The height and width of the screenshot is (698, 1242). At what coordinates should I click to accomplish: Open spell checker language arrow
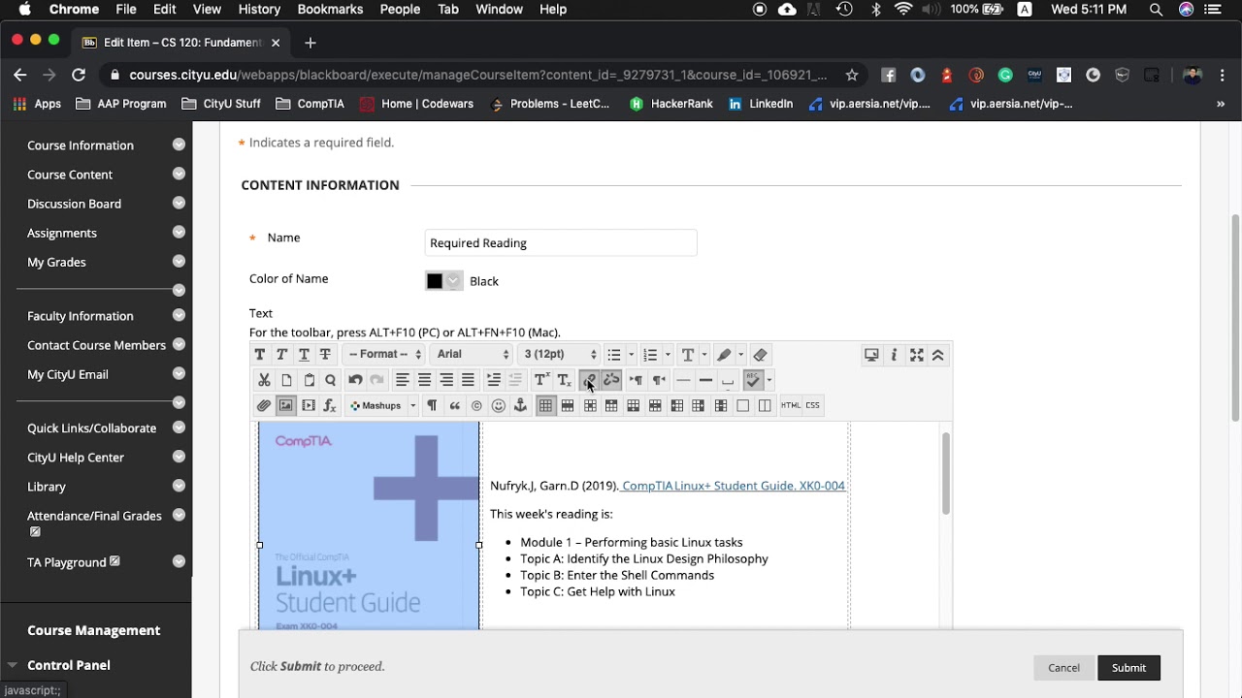(x=769, y=380)
